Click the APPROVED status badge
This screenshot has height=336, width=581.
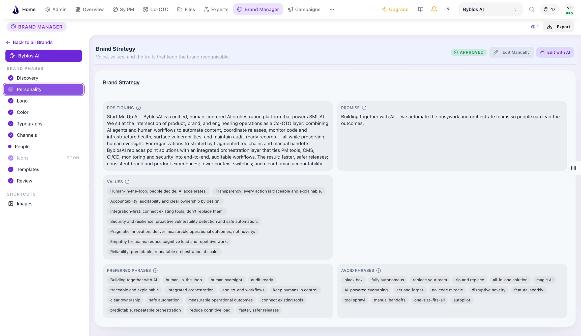click(469, 52)
